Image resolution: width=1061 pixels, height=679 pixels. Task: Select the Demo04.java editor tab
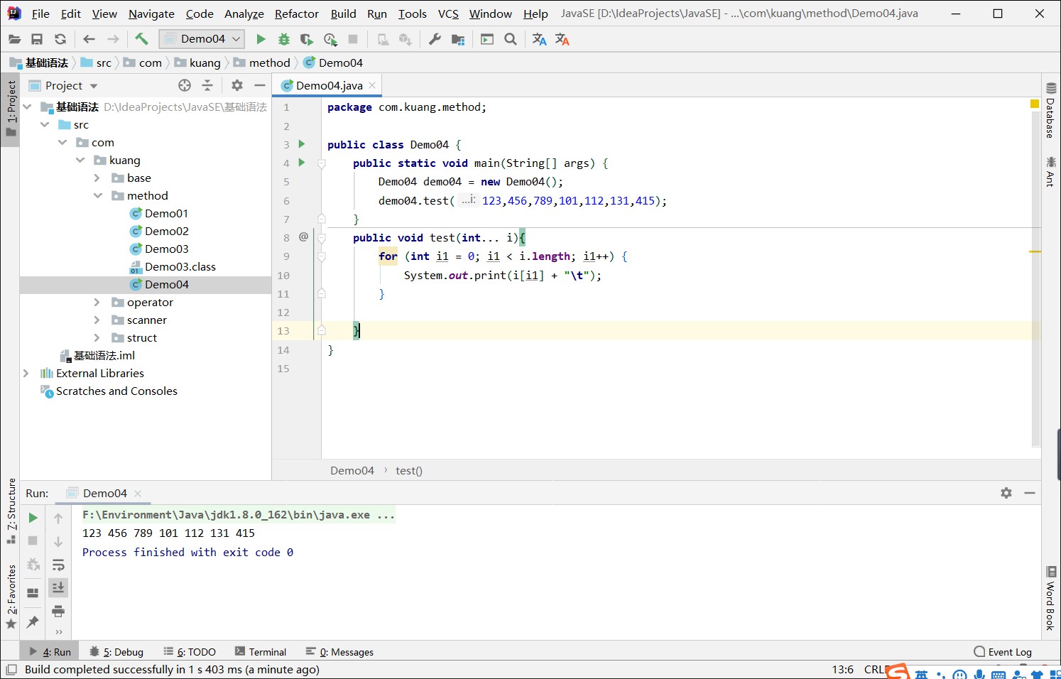click(x=328, y=85)
